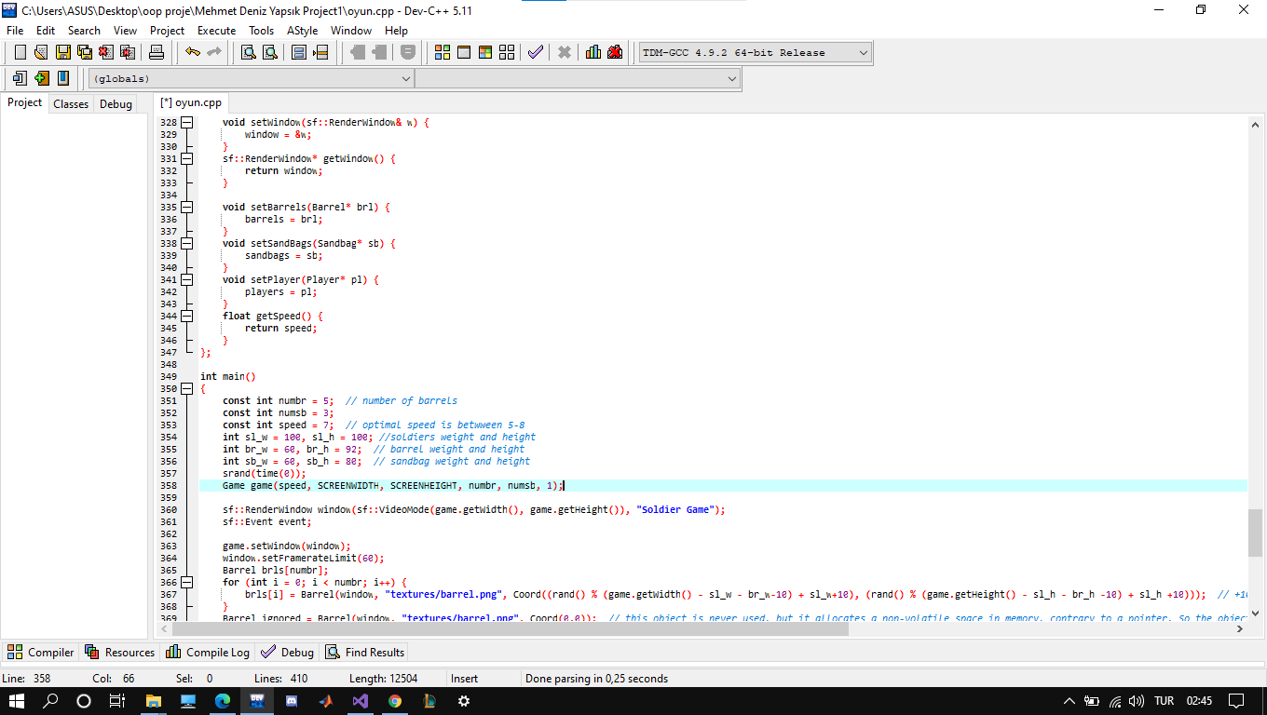Expand the (globals) class dropdown
Viewport: 1267px width, 715px height.
[405, 79]
